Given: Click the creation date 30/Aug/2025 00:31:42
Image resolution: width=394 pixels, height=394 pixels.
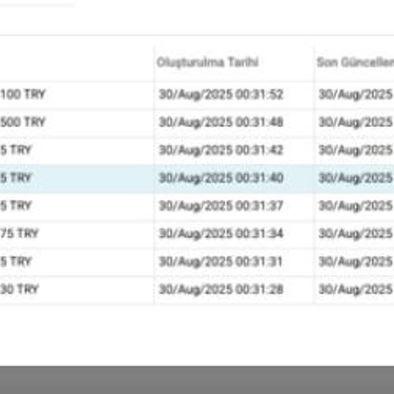Looking at the screenshot, I should (221, 150).
